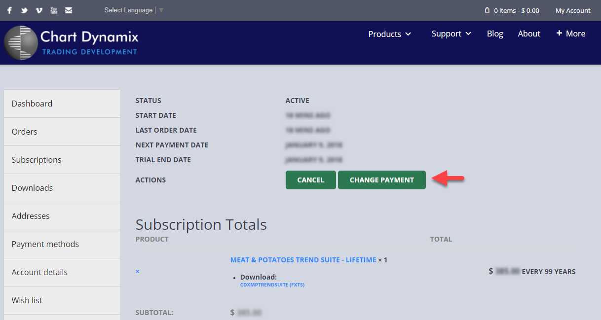
Task: Expand the Support menu
Action: click(x=451, y=34)
